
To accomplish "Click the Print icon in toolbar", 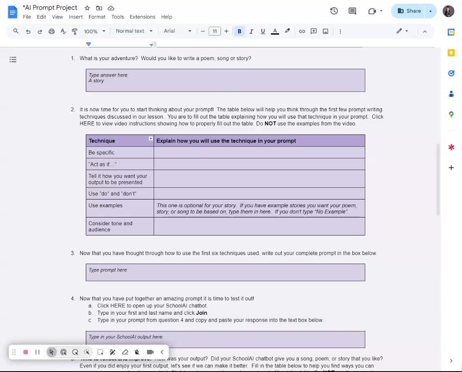I will [52, 31].
